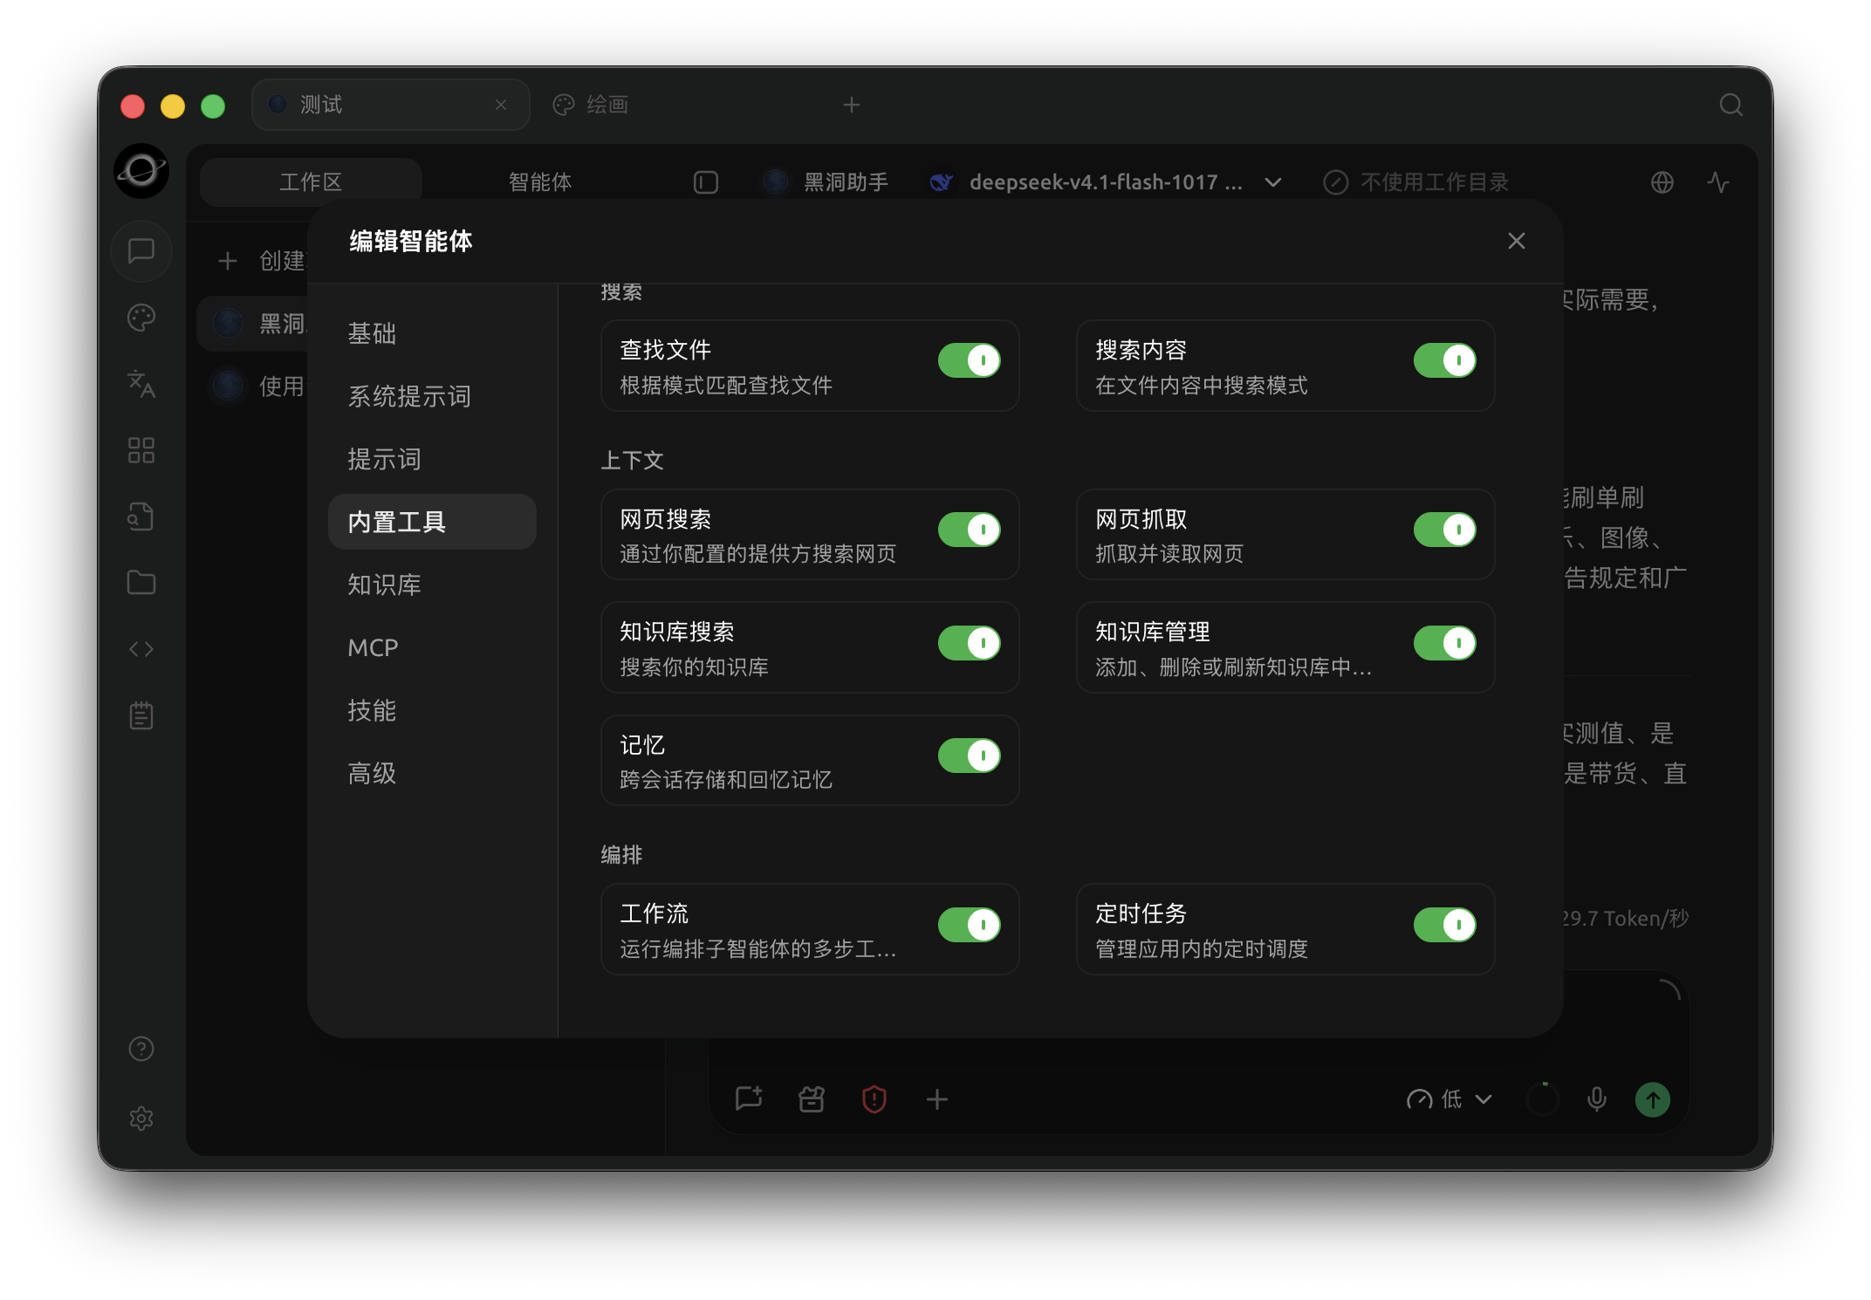
Task: Click the green send arrow button
Action: coord(1653,1099)
